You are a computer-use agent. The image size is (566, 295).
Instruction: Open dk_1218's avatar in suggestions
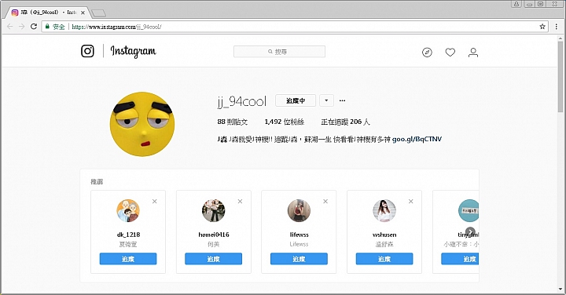click(x=128, y=211)
